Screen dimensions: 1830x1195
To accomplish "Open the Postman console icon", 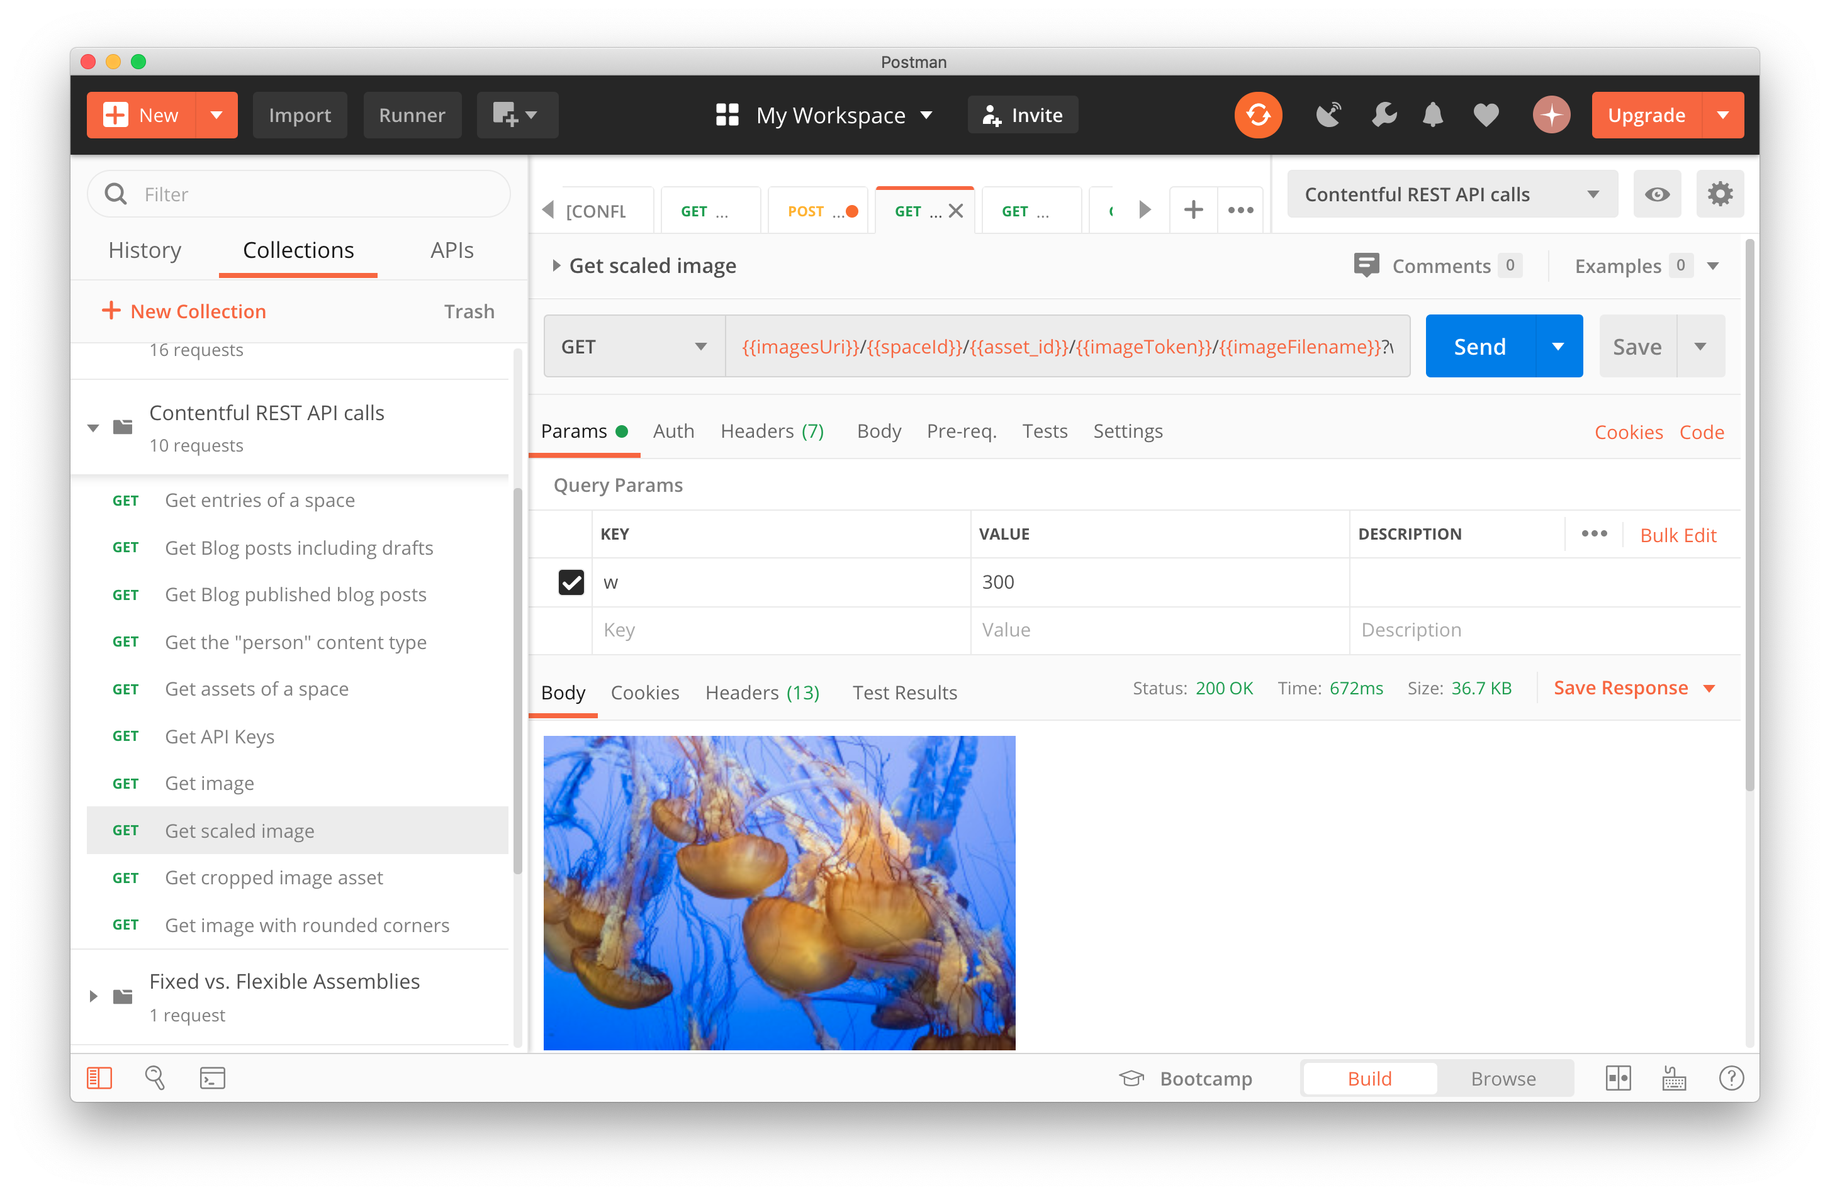I will 212,1078.
